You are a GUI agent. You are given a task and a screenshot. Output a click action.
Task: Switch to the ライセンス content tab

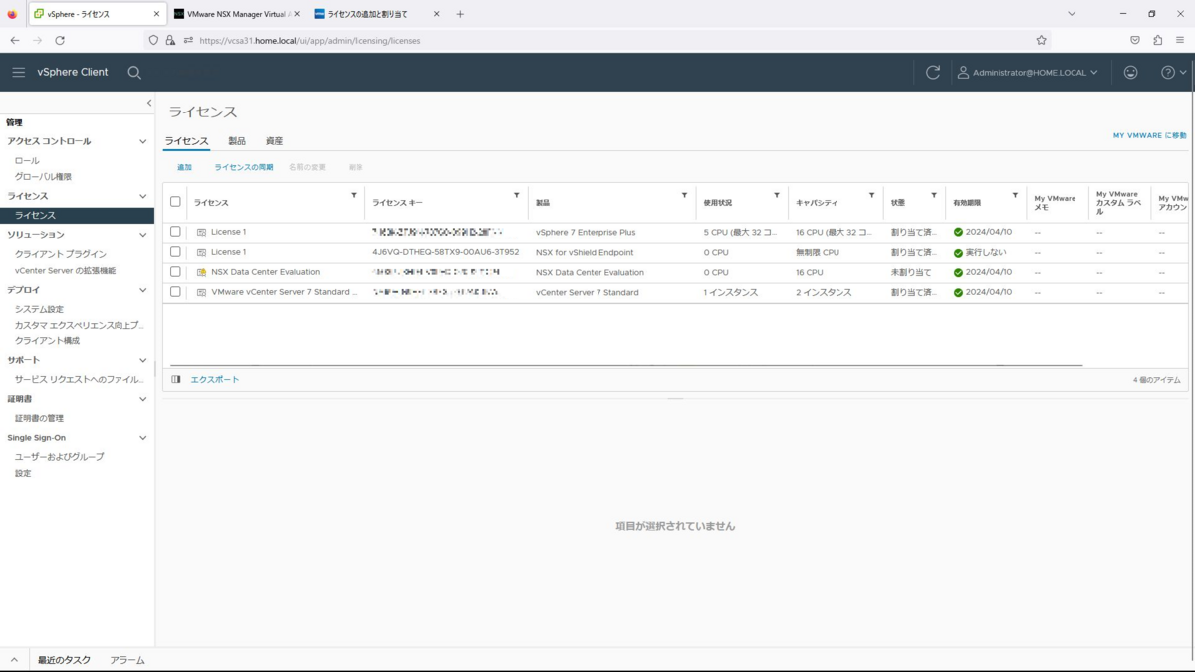(186, 141)
